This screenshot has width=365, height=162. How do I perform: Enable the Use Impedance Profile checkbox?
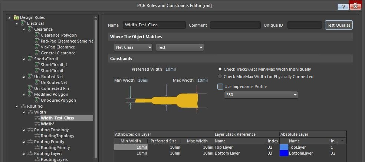[x=220, y=87]
